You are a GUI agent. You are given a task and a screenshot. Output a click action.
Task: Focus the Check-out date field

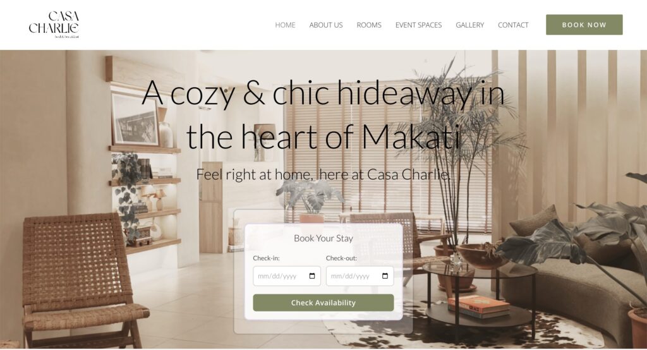360,276
